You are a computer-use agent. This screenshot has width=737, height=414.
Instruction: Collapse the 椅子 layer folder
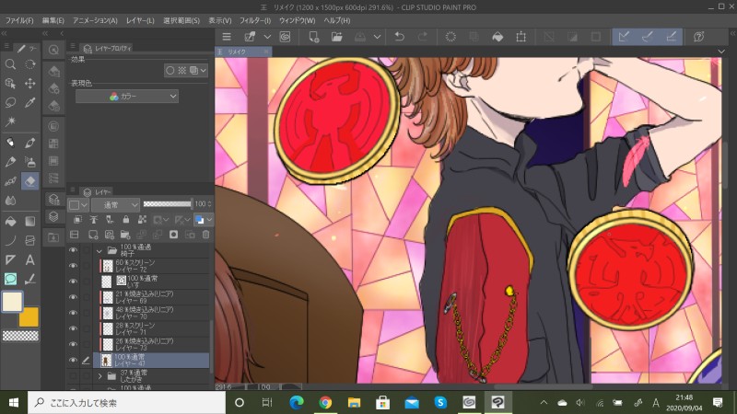(x=99, y=250)
